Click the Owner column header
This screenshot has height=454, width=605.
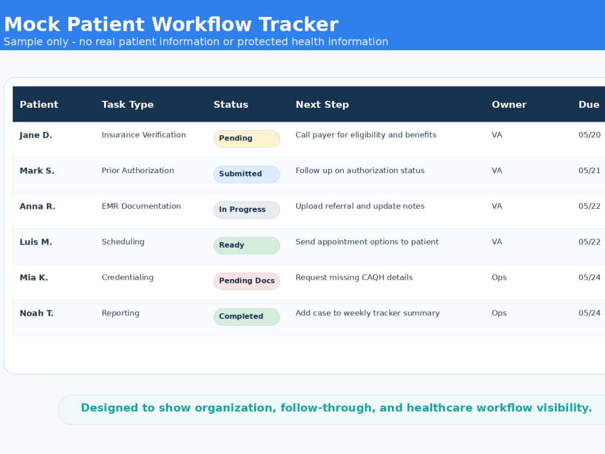[x=509, y=105]
